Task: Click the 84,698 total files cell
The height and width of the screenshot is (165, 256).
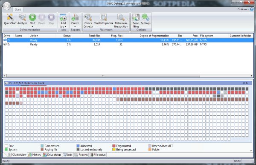Action: (96, 40)
